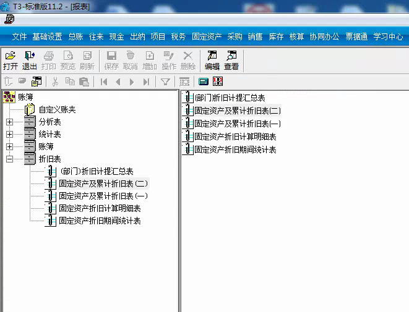Go to previous record arrow icon

(118, 82)
